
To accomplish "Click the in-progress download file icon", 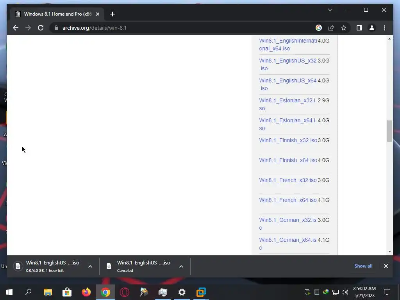I will click(x=18, y=266).
